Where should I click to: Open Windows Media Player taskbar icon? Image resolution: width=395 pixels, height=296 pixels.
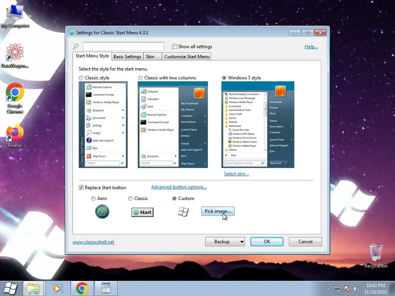click(57, 288)
